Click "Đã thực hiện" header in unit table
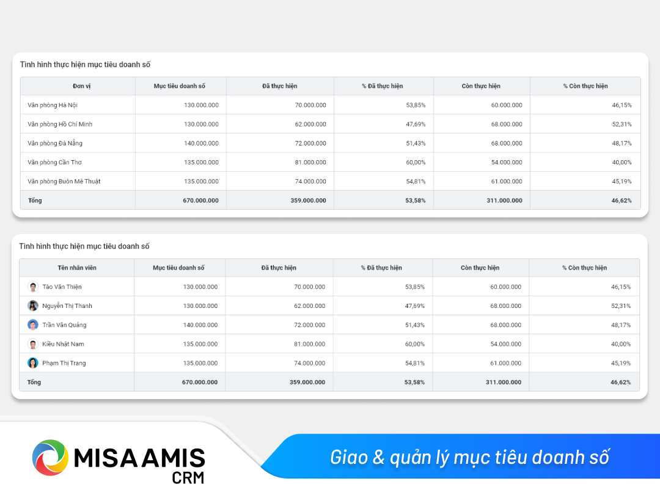This screenshot has width=660, height=495. point(280,86)
